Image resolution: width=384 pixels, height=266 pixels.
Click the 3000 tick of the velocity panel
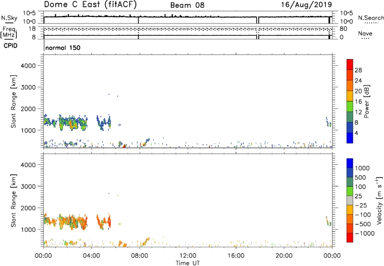(28, 186)
